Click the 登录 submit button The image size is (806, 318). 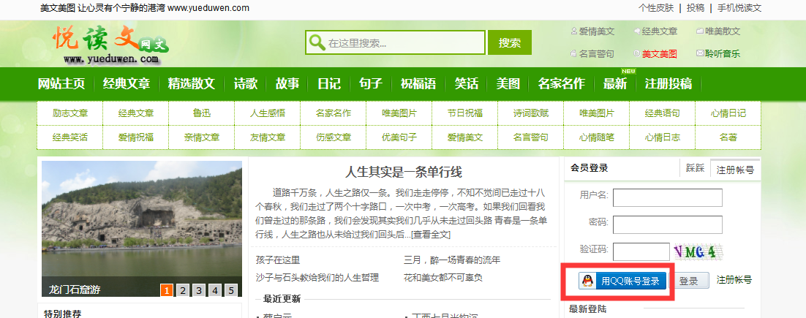pos(689,281)
